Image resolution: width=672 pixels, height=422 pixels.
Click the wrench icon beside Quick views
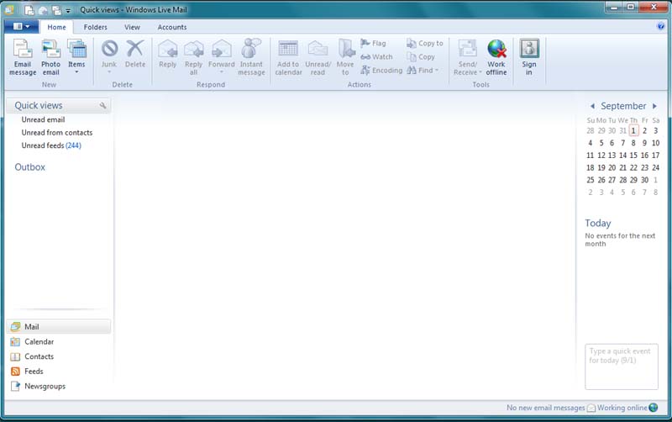pyautogui.click(x=102, y=106)
